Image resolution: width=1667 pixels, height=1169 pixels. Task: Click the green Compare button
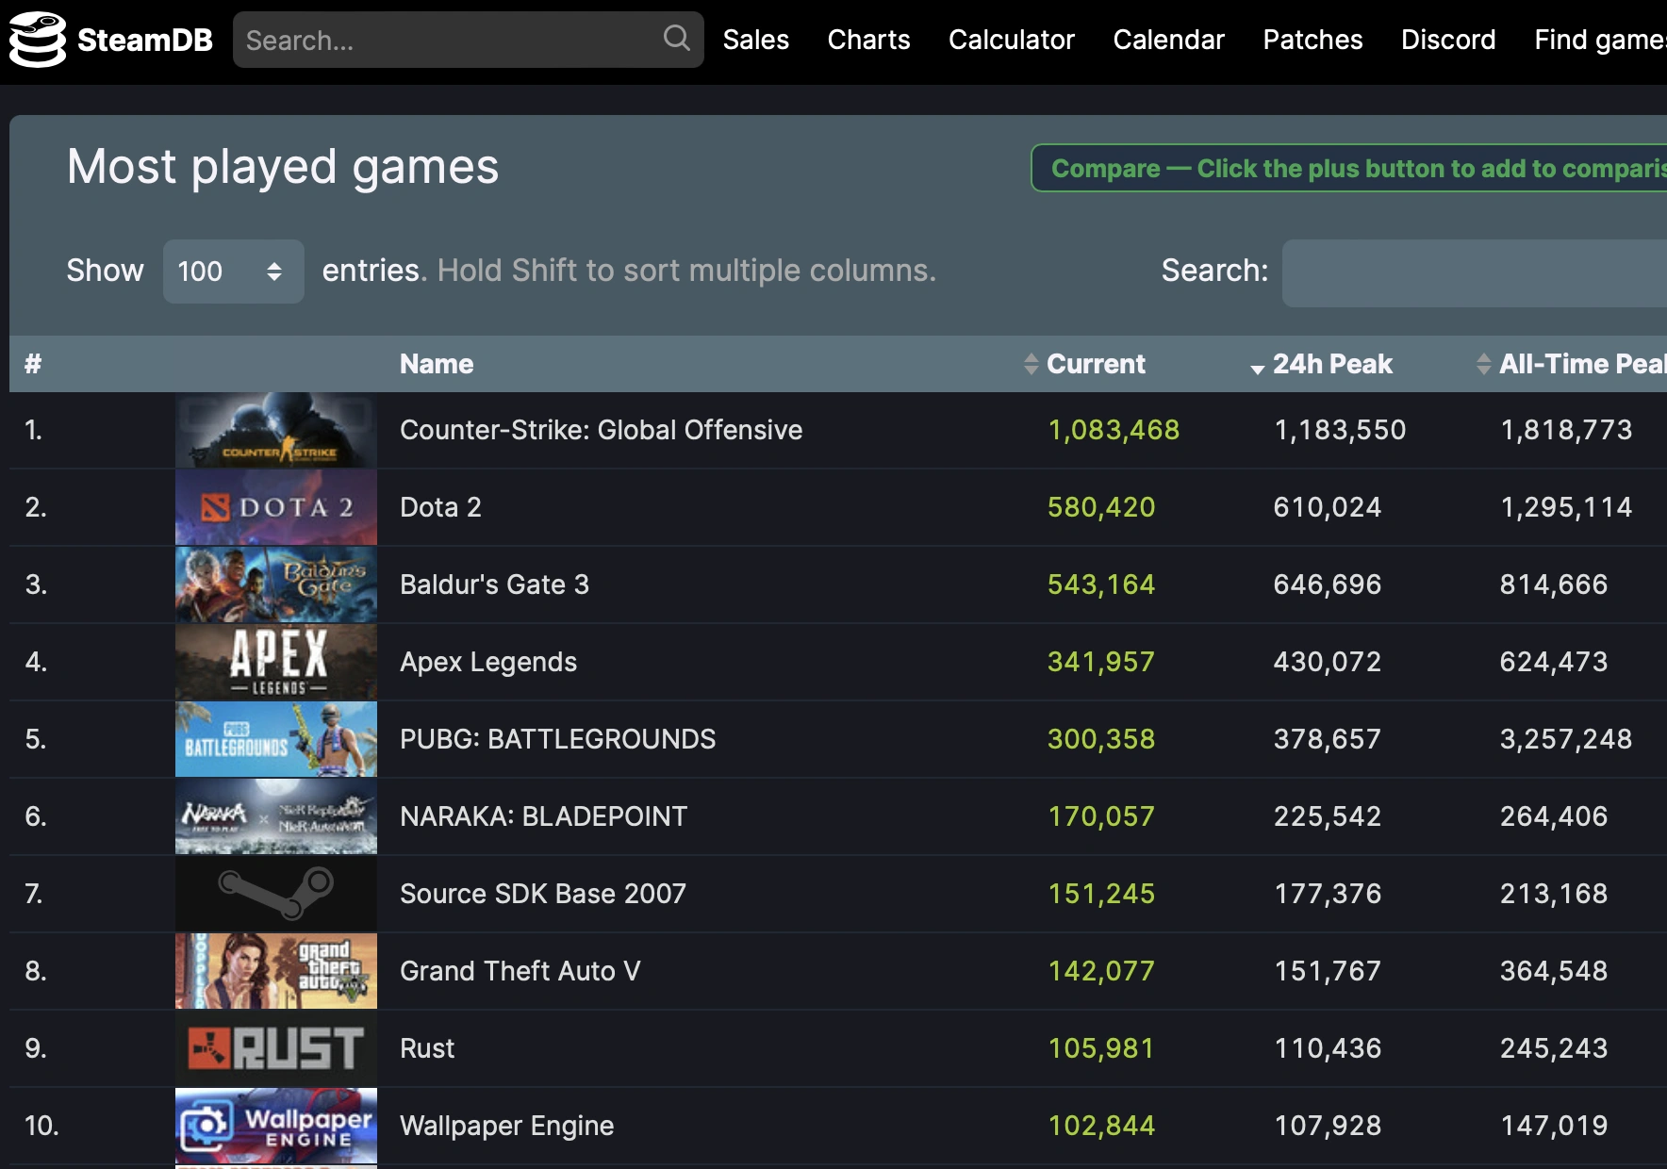point(1349,168)
